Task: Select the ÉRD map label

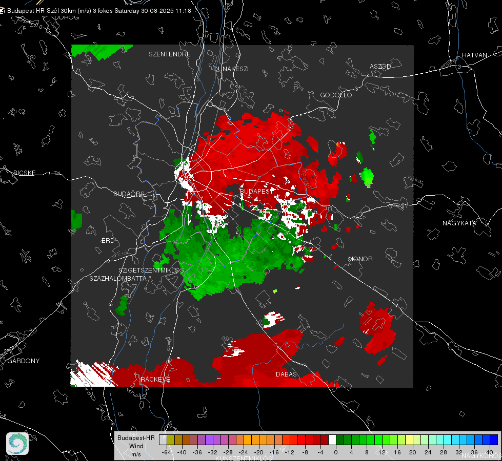Action: (108, 241)
